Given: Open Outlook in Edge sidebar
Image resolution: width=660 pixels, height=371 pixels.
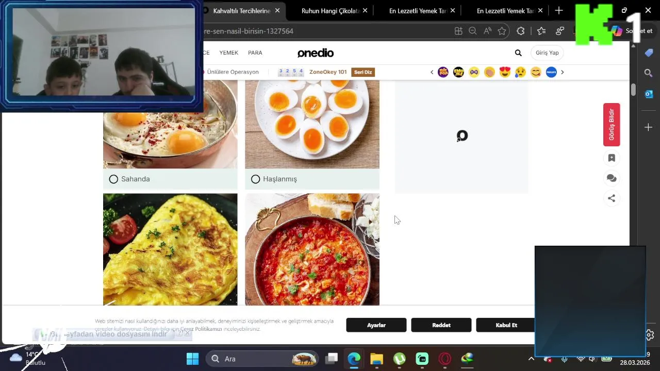Looking at the screenshot, I should pyautogui.click(x=649, y=94).
